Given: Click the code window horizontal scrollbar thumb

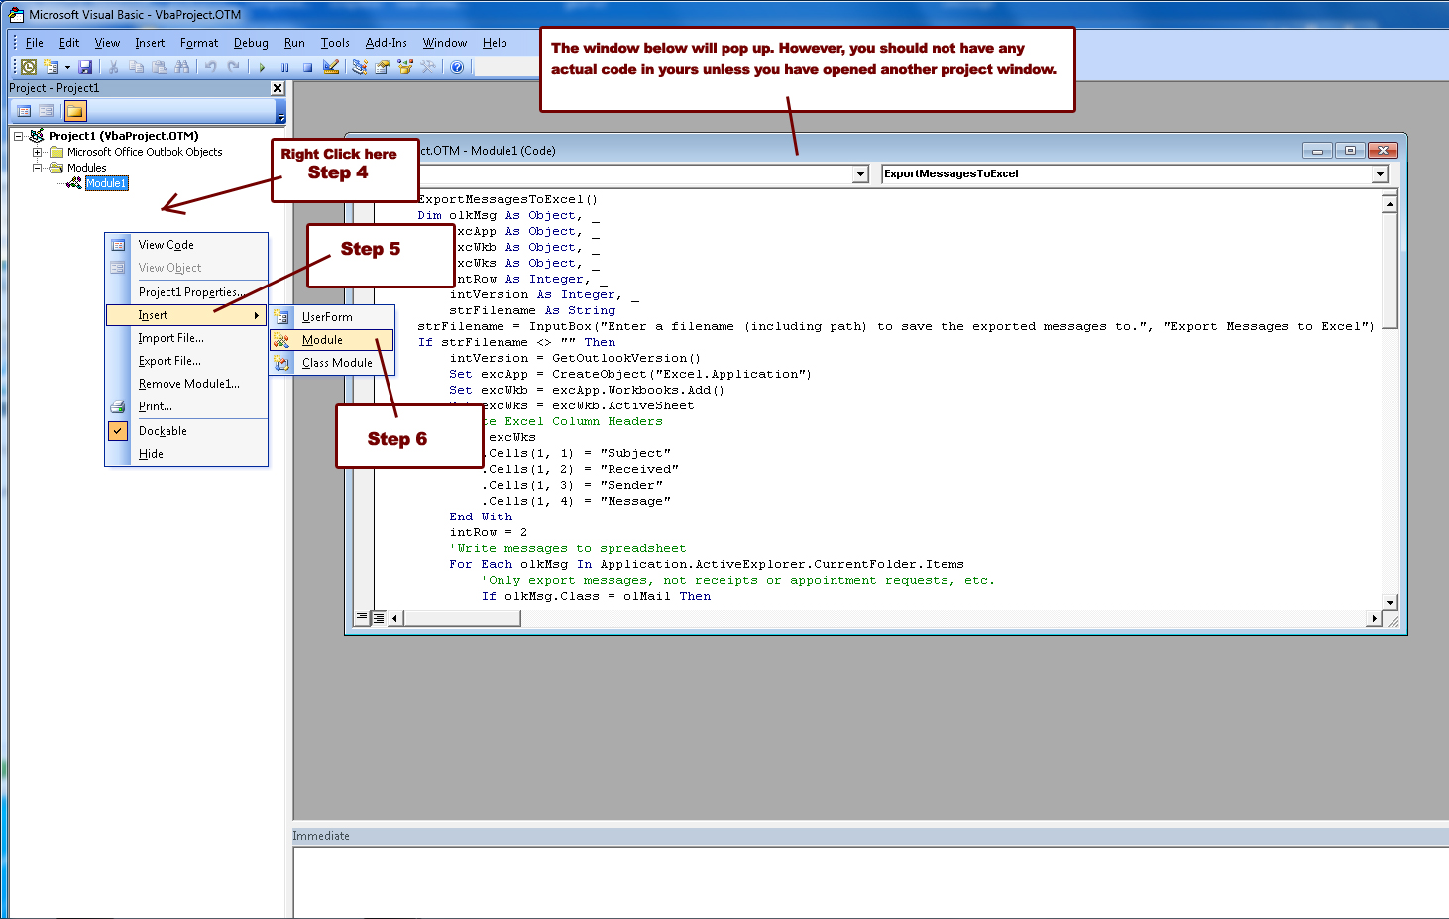Looking at the screenshot, I should pos(461,618).
